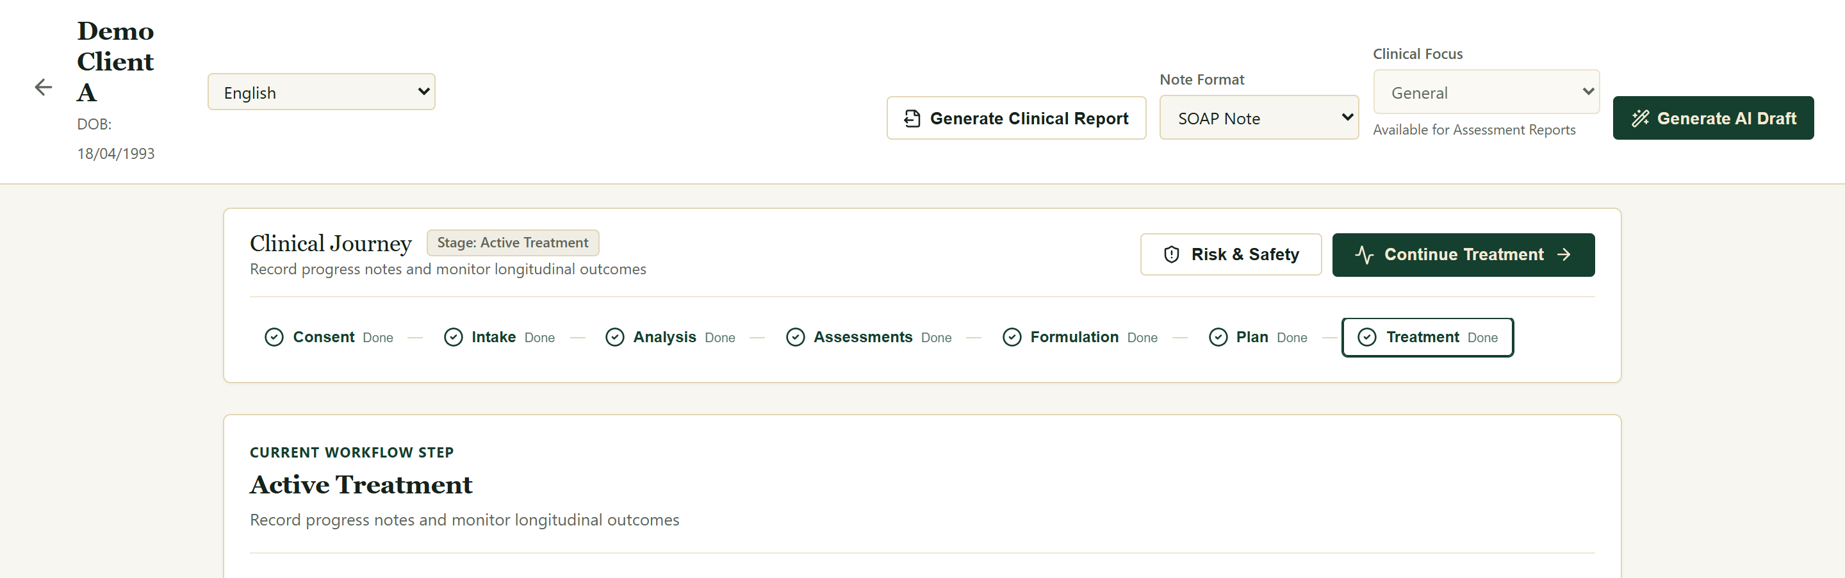Click the Plan step check circle icon

pos(1218,337)
